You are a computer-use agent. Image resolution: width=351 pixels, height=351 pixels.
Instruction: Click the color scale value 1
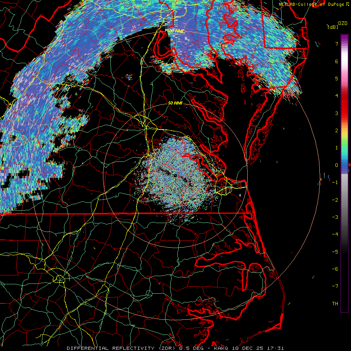click(x=337, y=148)
